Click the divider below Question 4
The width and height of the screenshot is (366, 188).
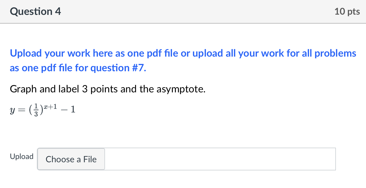coord(183,23)
